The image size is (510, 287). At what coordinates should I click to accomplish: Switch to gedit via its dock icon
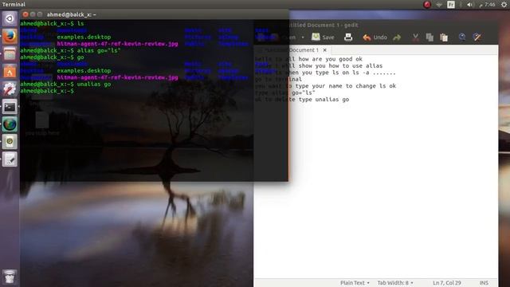coord(10,159)
